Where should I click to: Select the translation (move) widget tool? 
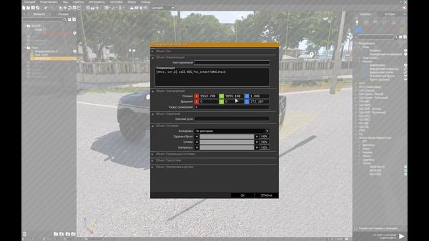[x=65, y=7]
